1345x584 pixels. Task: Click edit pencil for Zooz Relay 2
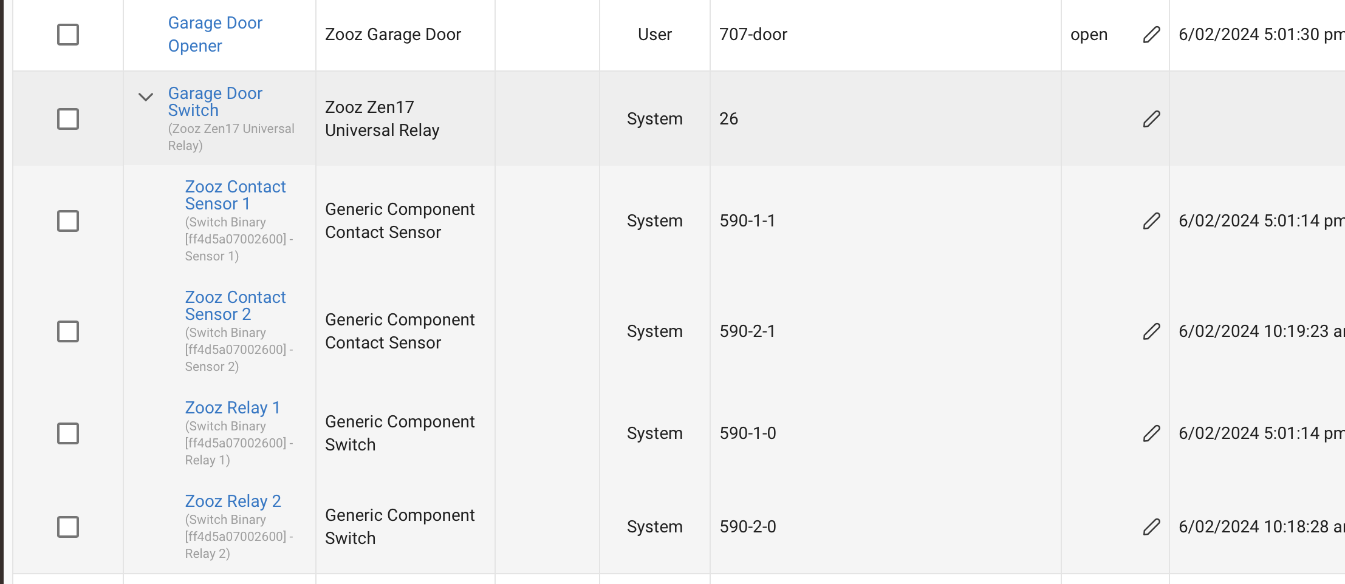1151,527
